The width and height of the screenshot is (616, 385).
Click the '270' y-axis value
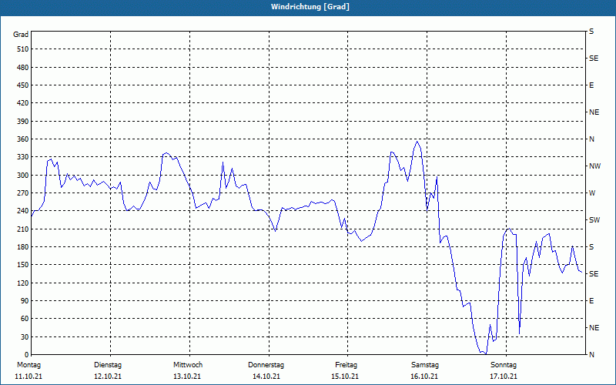[x=23, y=193]
